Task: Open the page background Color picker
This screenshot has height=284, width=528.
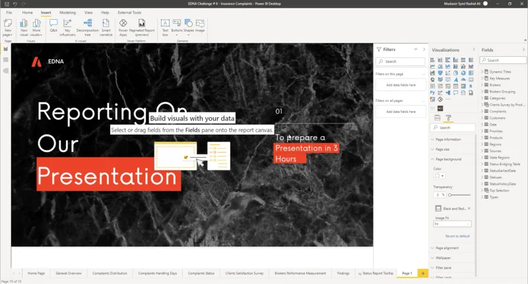Action: (440, 176)
